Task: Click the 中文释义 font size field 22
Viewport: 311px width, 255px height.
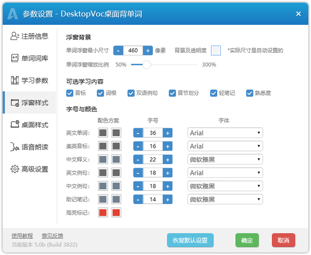Action: [x=153, y=159]
